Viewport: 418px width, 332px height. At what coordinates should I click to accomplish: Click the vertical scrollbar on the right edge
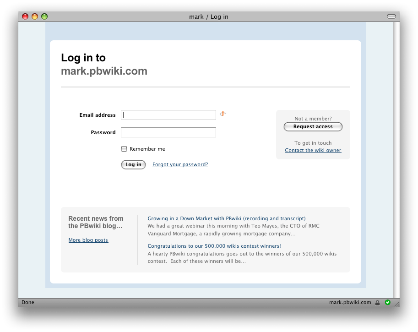click(x=396, y=159)
